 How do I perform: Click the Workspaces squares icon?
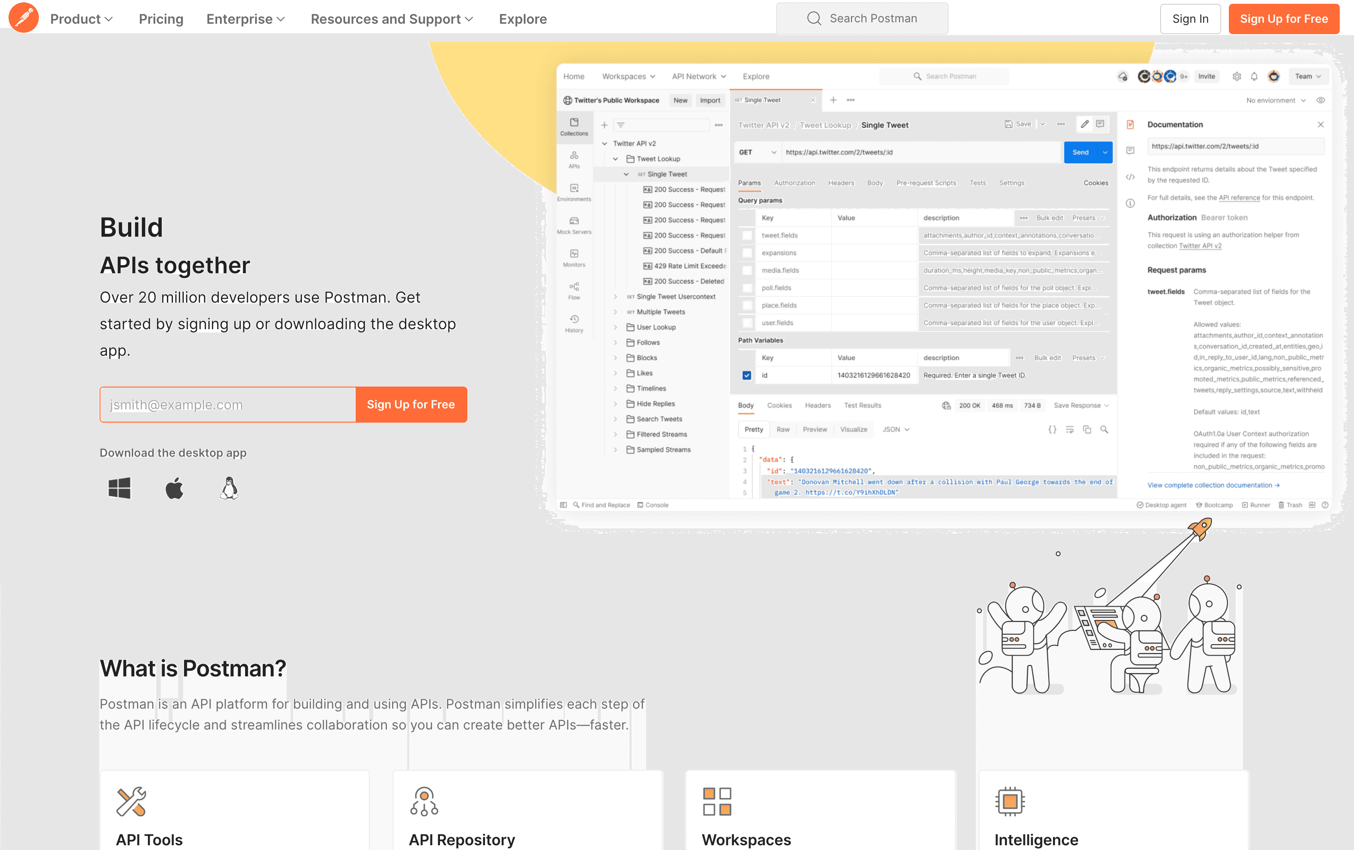[717, 801]
